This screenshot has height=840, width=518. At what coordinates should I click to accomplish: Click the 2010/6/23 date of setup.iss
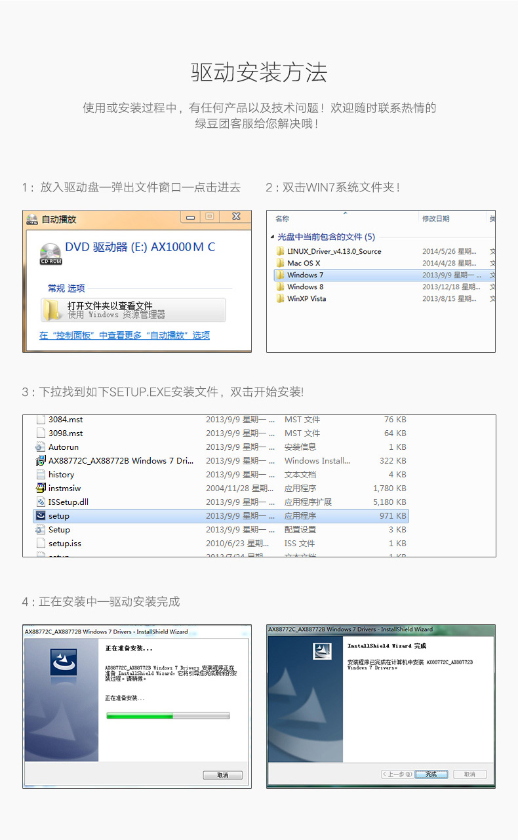pyautogui.click(x=237, y=543)
